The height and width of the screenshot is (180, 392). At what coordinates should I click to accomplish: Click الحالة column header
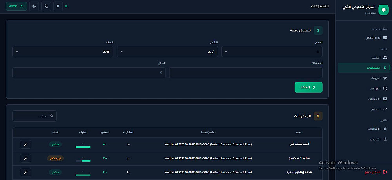pos(55,132)
